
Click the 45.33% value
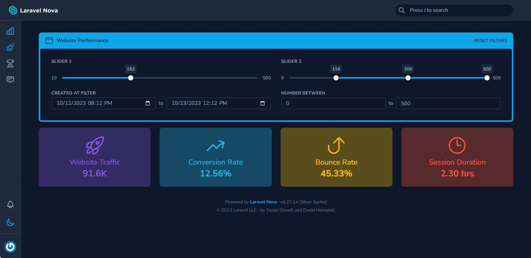[336, 173]
